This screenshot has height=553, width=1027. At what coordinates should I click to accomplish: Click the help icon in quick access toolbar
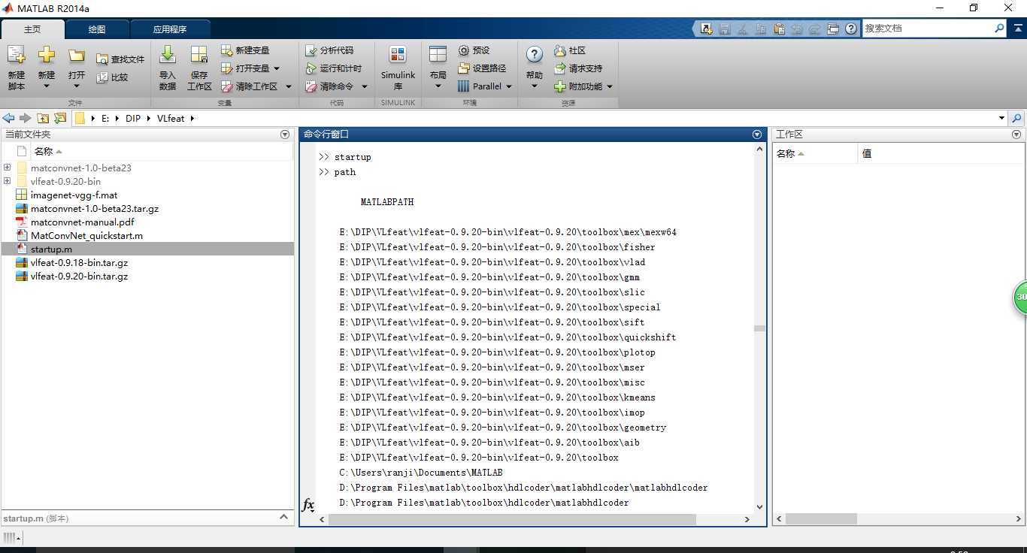tap(851, 29)
